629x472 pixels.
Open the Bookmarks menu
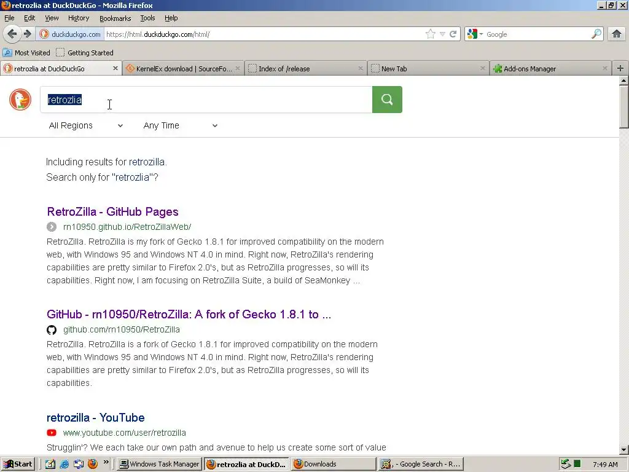point(115,18)
